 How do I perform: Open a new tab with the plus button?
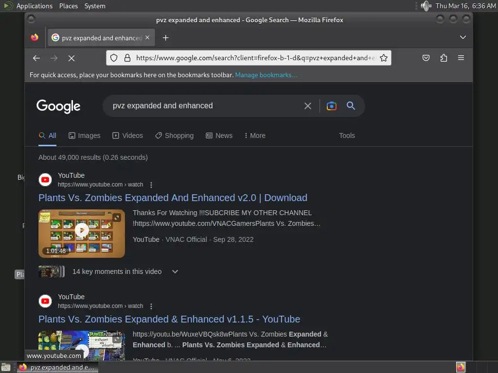pos(165,38)
